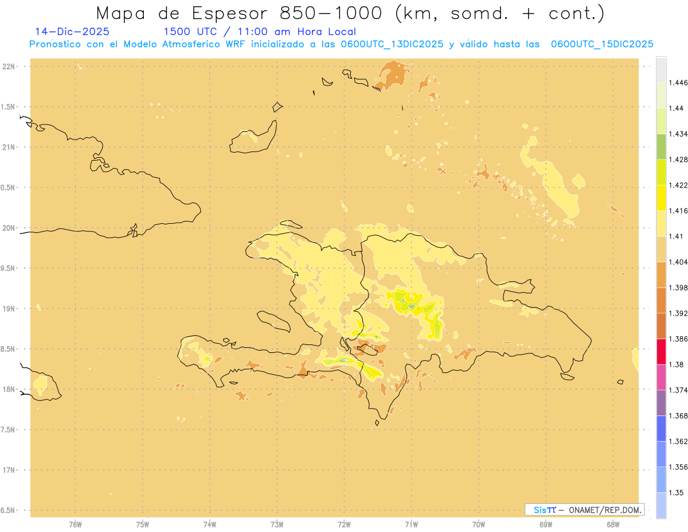Click the tan swatch between 1.404 and 1.41
This screenshot has width=688, height=532.
click(661, 249)
